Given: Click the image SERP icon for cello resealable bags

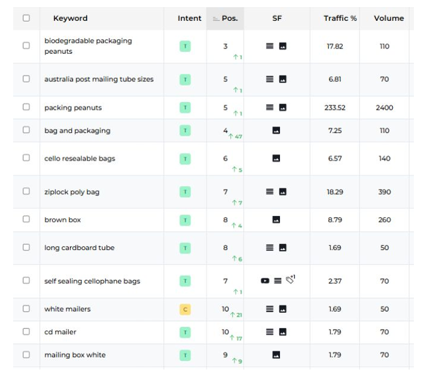Looking at the screenshot, I should [x=276, y=159].
